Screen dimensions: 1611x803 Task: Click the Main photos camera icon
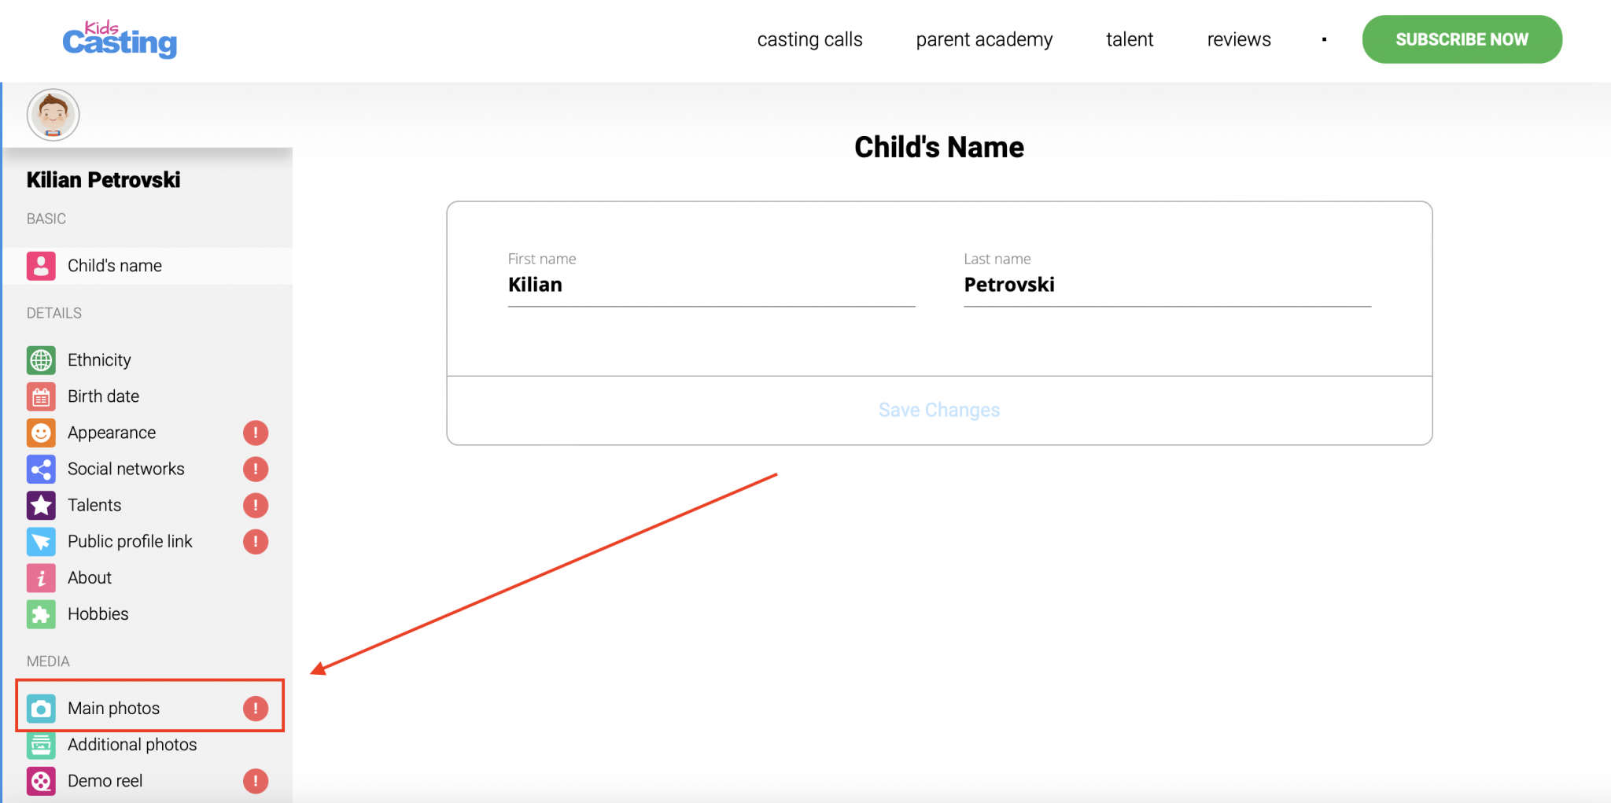[41, 708]
